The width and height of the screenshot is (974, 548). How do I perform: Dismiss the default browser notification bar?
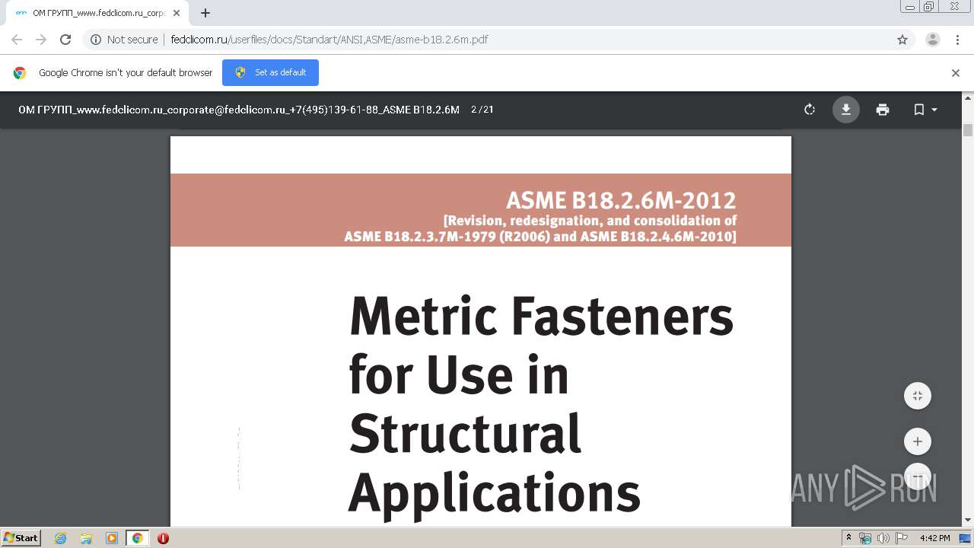pos(956,73)
